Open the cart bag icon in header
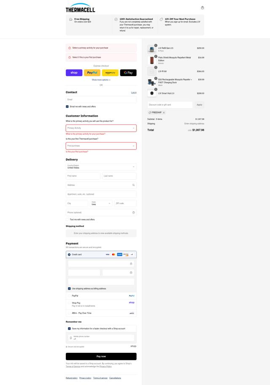Image resolution: width=270 pixels, height=385 pixels. pos(202,8)
